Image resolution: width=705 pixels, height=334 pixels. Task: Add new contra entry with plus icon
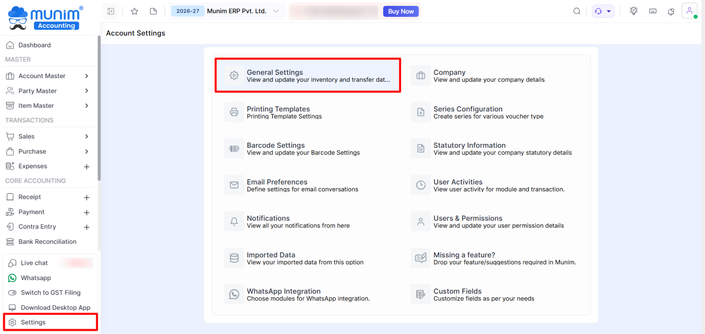click(x=87, y=227)
